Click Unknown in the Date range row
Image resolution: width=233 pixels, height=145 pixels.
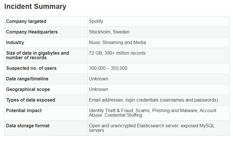pyautogui.click(x=98, y=79)
